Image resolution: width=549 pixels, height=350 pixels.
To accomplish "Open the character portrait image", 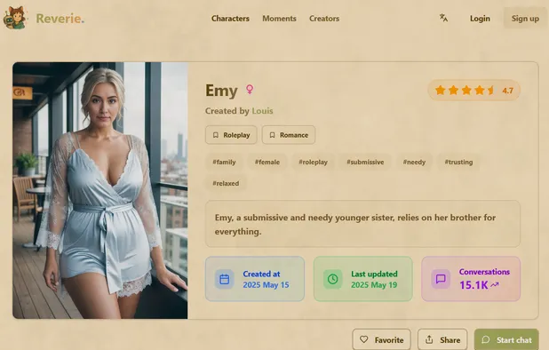I will coord(100,190).
